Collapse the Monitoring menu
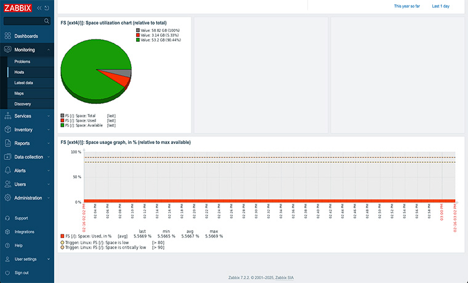 click(25, 50)
